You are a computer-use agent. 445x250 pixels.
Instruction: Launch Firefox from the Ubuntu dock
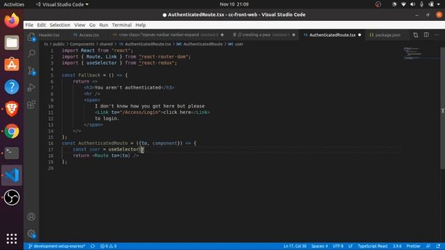12,20
